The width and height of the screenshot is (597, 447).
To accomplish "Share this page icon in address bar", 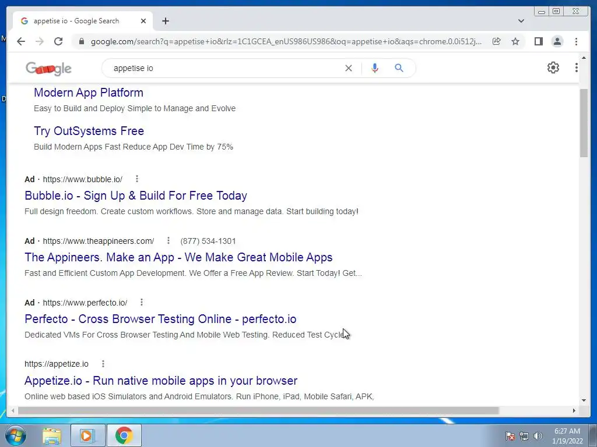I will 497,41.
